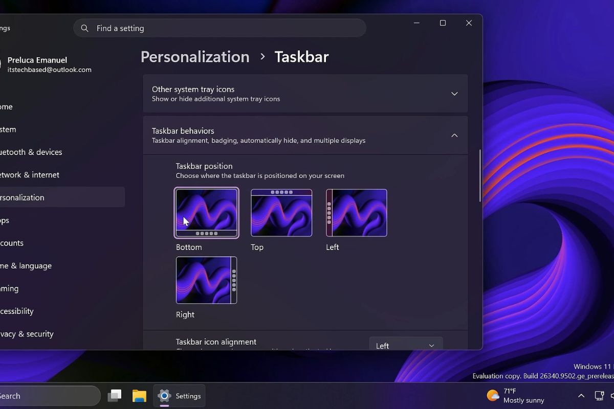
Task: Click the Taskbar icon alignment label
Action: tap(216, 342)
